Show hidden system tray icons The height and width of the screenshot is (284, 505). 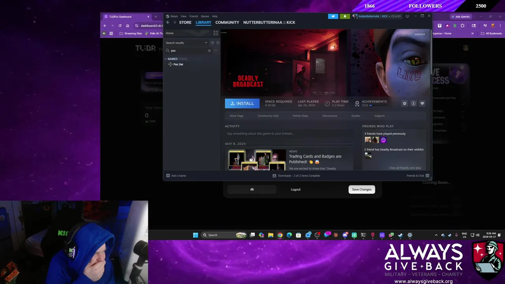click(436, 235)
